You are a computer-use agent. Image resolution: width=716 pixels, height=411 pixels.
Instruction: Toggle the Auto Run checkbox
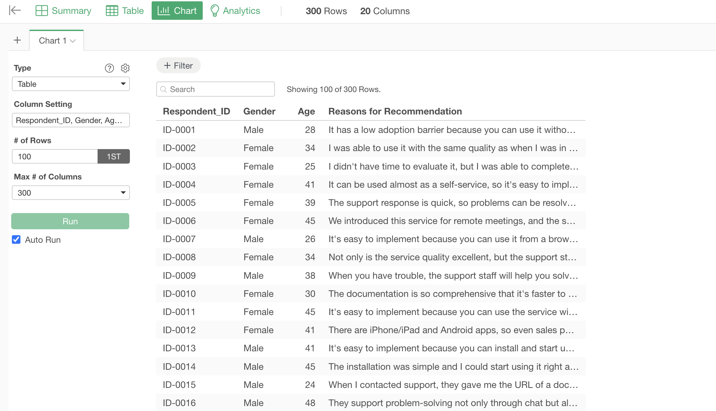coord(16,239)
